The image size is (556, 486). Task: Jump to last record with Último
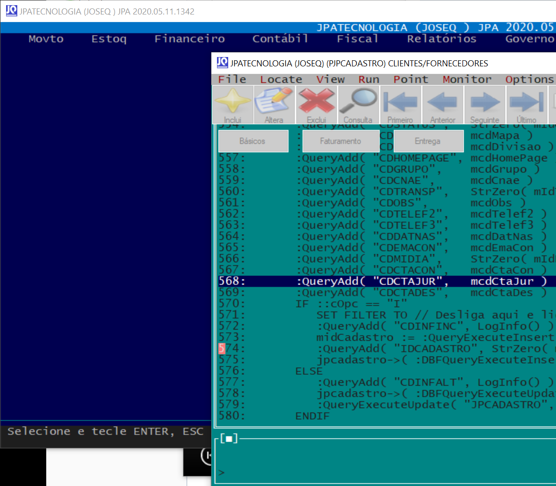(x=527, y=105)
